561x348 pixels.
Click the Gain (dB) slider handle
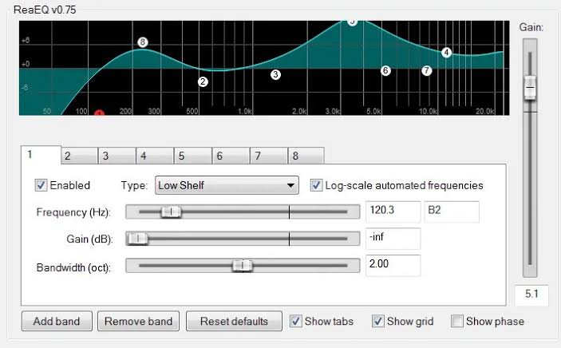coord(137,239)
